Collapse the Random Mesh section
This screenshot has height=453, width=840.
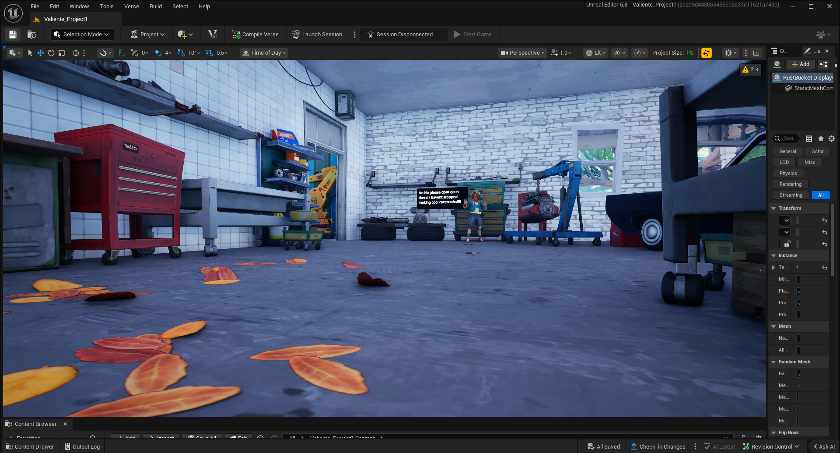(773, 362)
